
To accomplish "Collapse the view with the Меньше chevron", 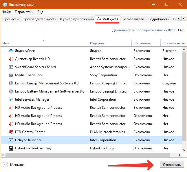I will tap(5, 164).
